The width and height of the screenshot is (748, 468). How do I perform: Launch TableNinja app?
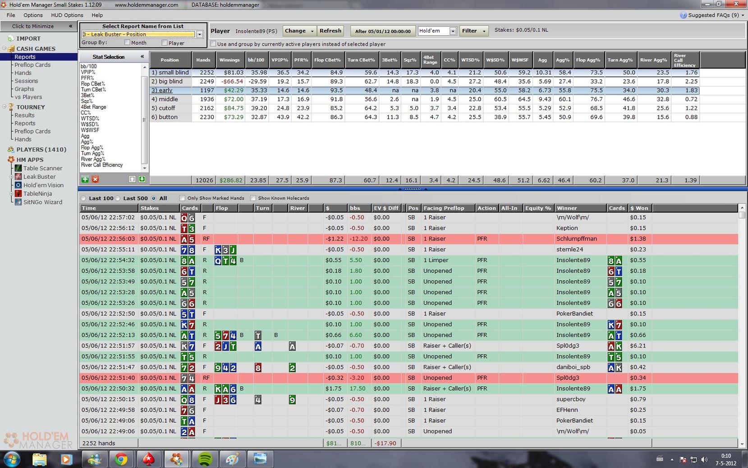(37, 194)
